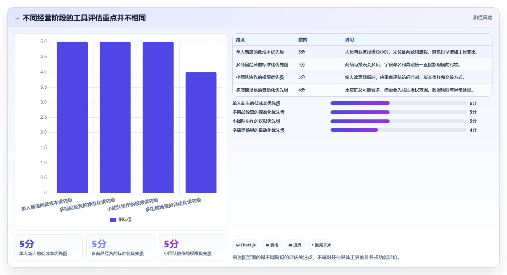This screenshot has height=275, width=507.
Task: Click the 单人新店的低成本优先级 bar in chart
Action: 72,117
